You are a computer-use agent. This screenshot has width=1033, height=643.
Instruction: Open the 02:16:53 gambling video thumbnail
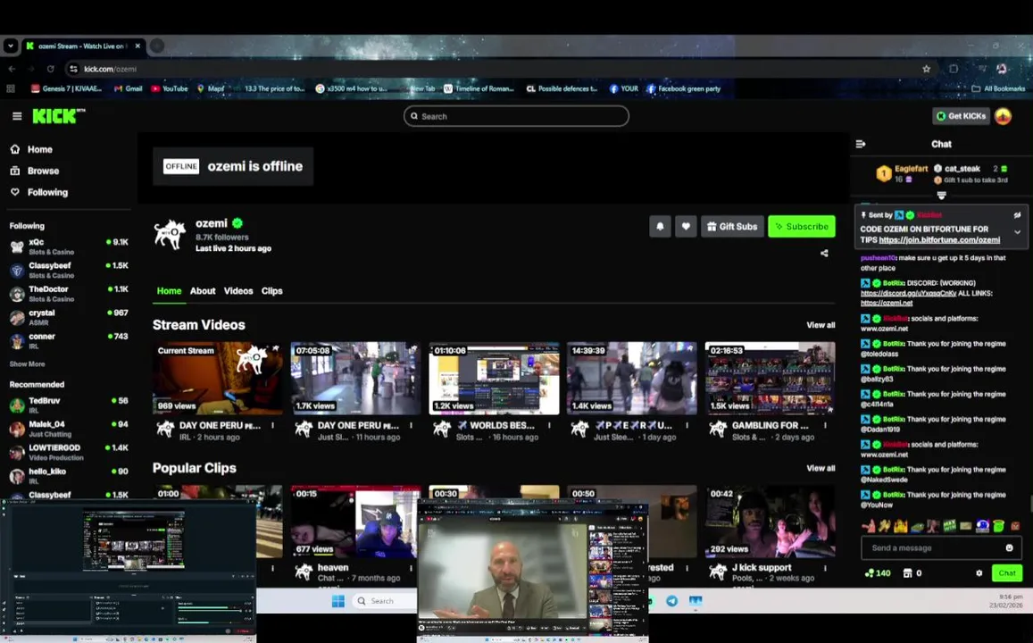[771, 378]
